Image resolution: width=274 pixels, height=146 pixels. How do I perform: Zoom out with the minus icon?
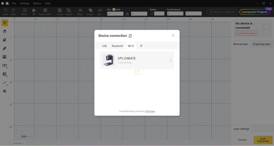18,136
